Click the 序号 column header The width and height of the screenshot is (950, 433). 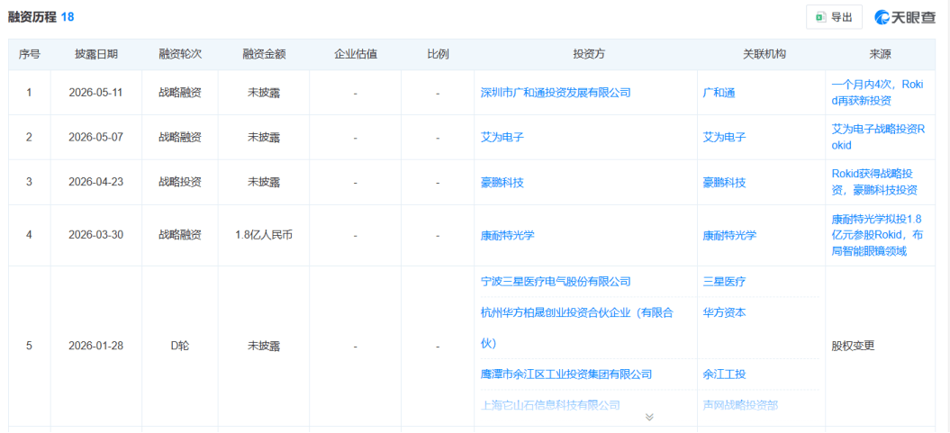pyautogui.click(x=29, y=55)
